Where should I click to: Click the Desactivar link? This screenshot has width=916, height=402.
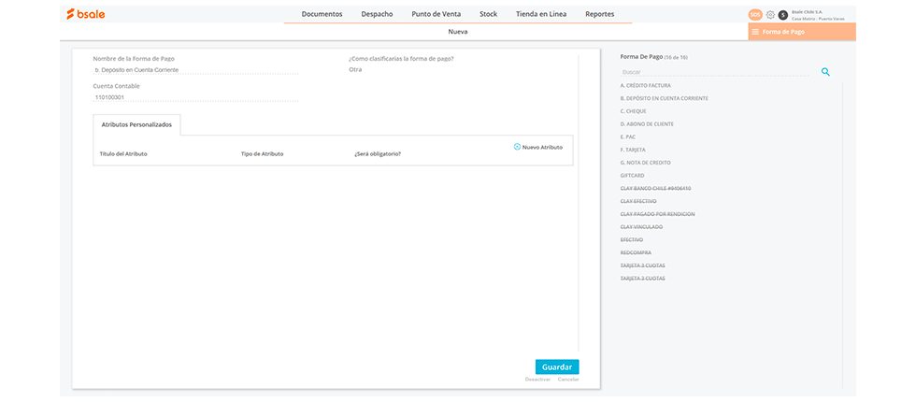click(537, 380)
